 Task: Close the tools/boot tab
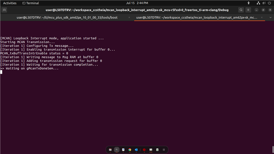tap(129, 18)
